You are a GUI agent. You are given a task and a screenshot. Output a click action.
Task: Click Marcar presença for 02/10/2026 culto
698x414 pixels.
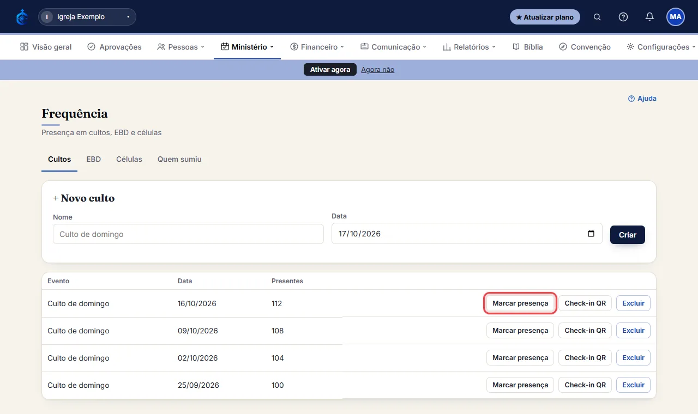click(520, 358)
